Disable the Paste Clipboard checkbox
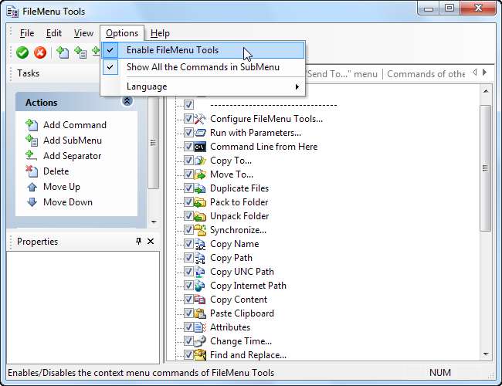 tap(188, 313)
